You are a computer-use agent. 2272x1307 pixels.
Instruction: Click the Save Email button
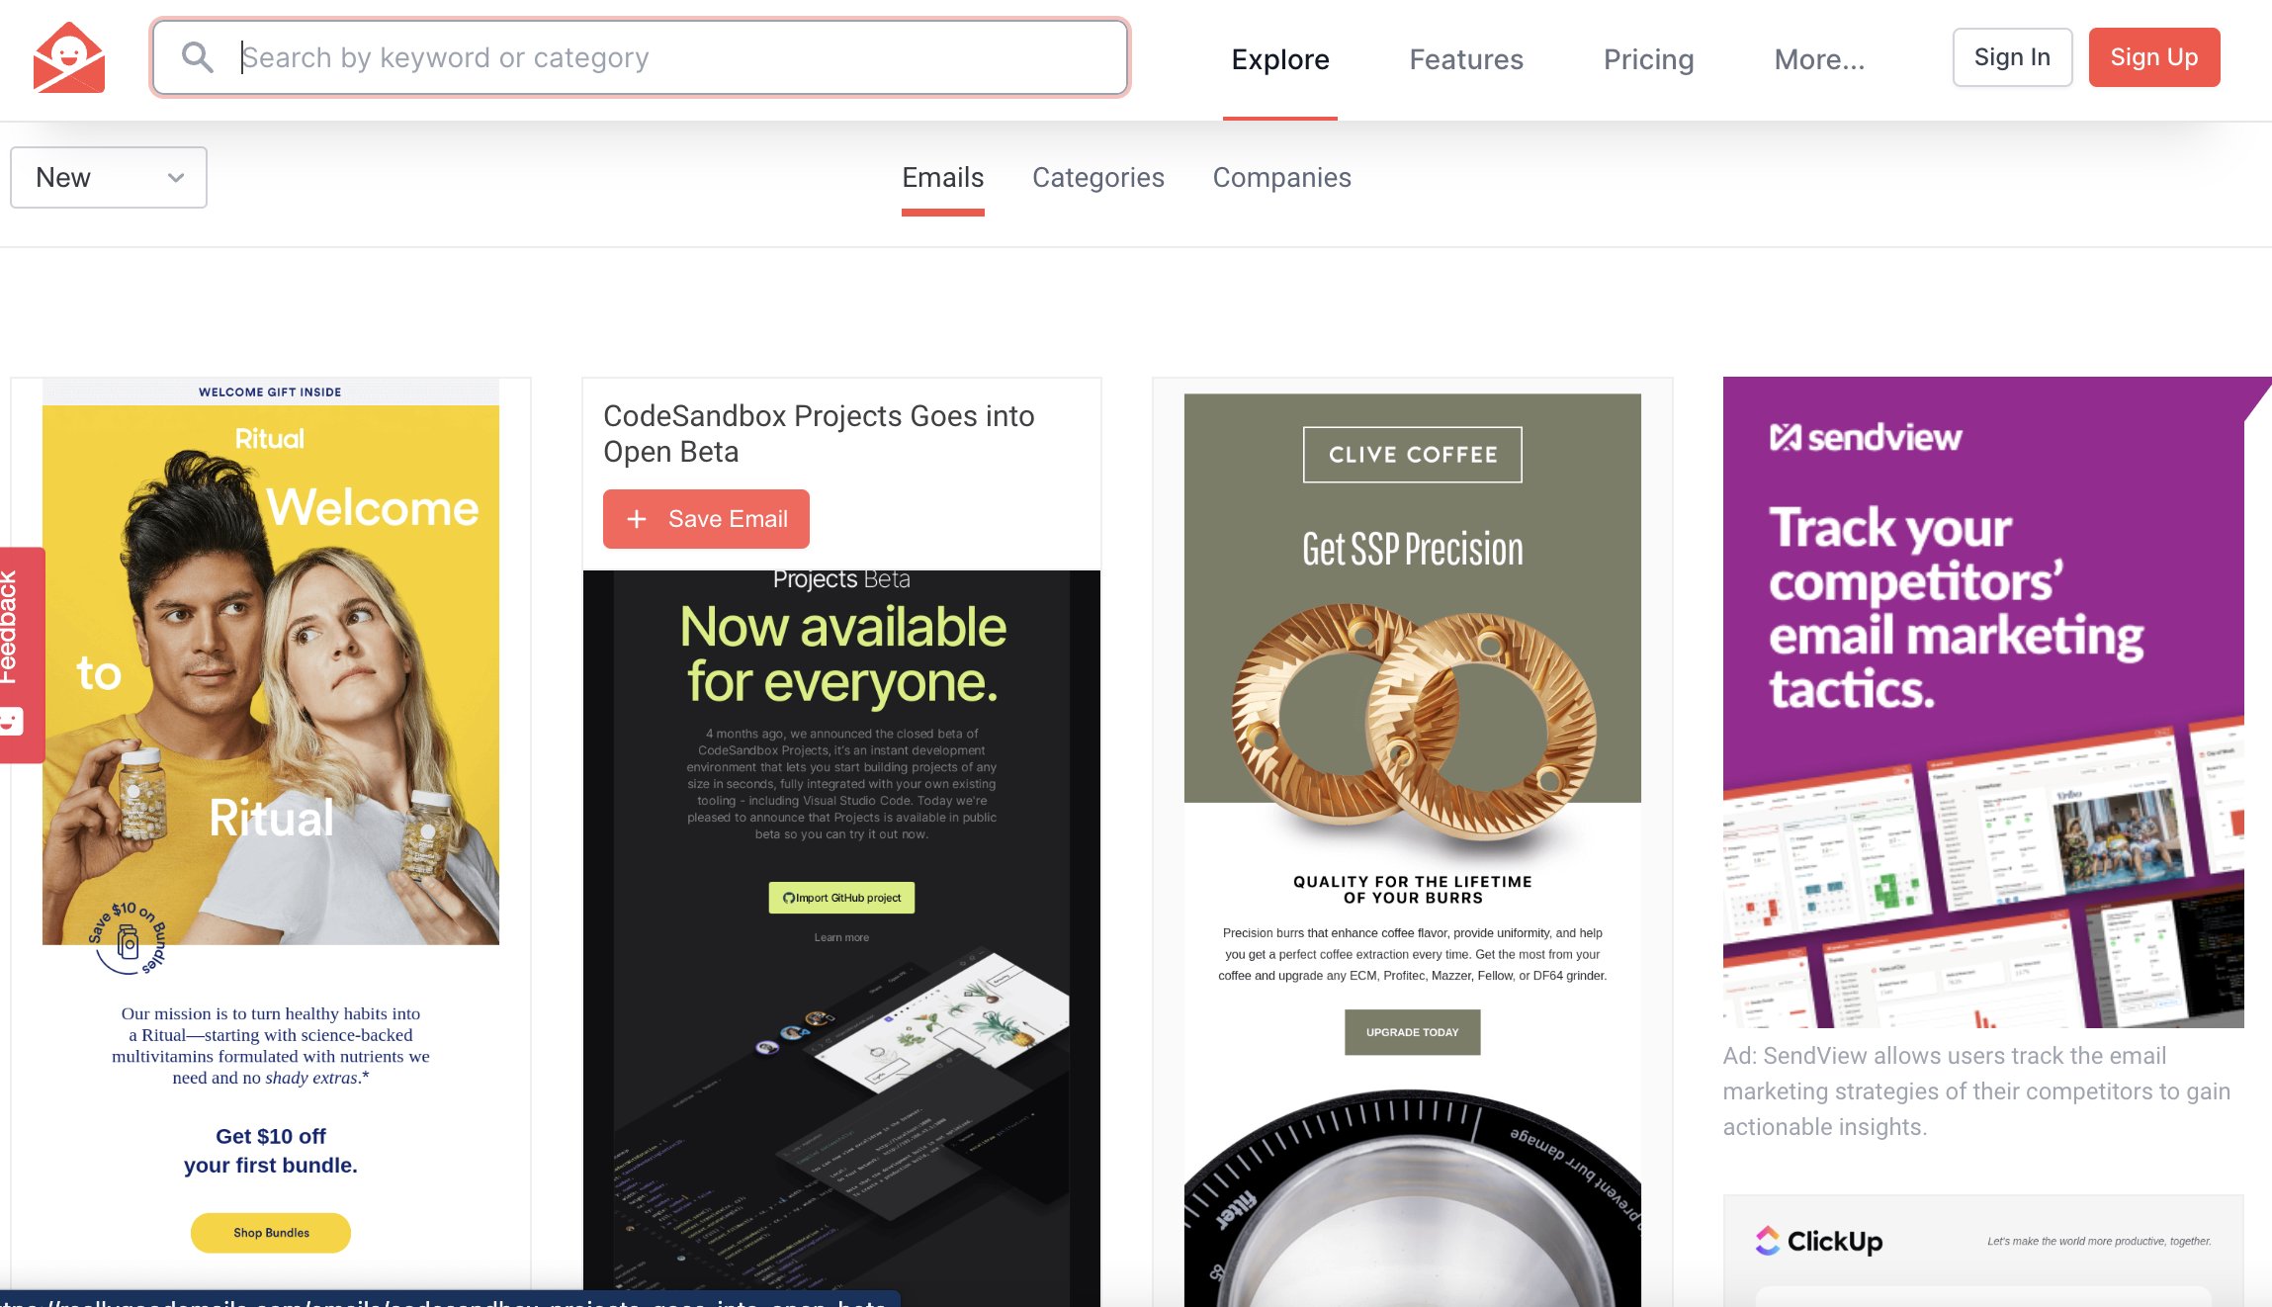tap(706, 519)
